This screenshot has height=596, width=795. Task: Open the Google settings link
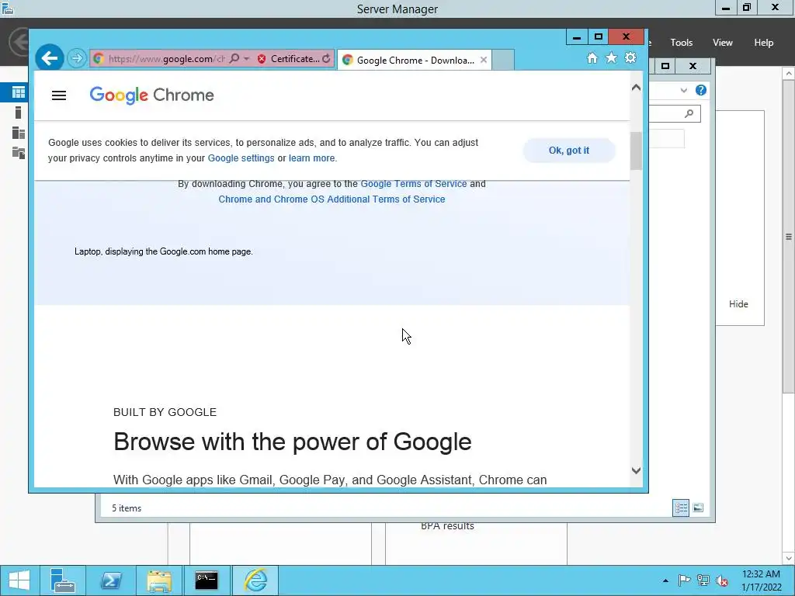tap(241, 158)
